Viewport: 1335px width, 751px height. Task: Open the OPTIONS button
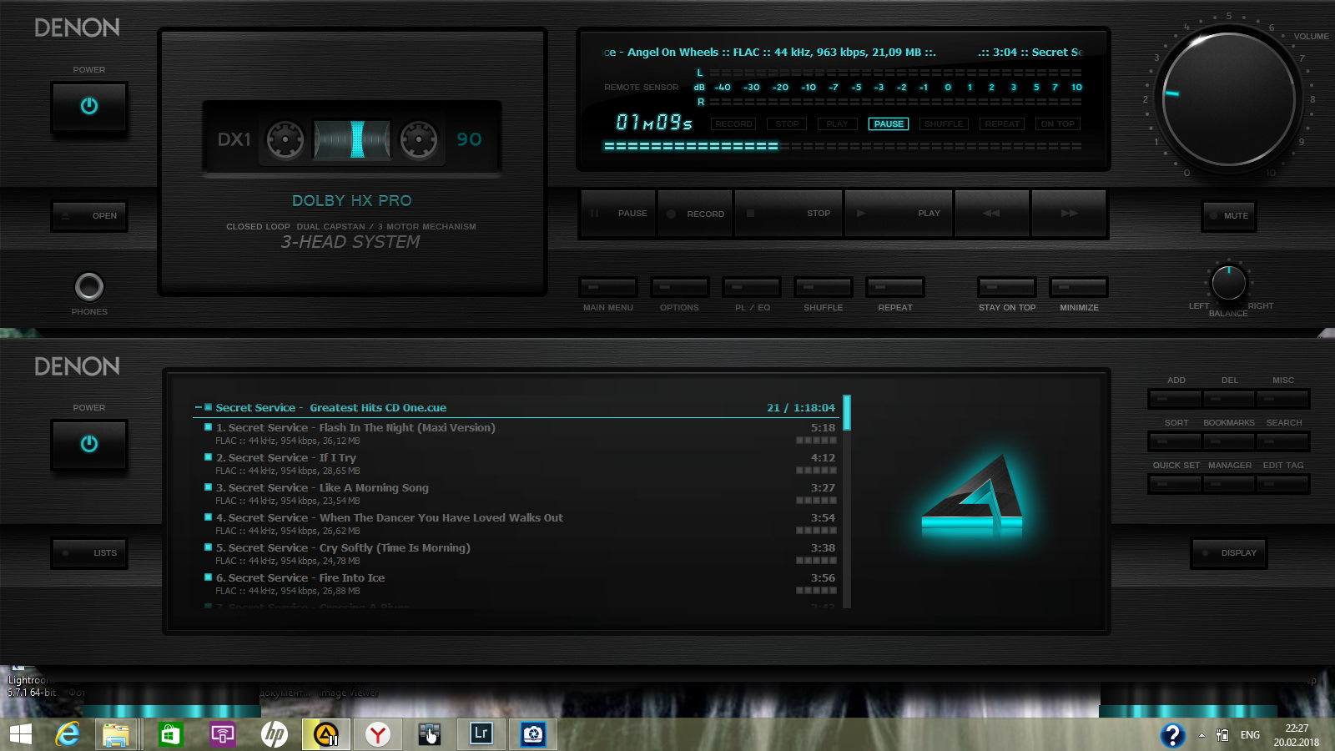pos(680,287)
